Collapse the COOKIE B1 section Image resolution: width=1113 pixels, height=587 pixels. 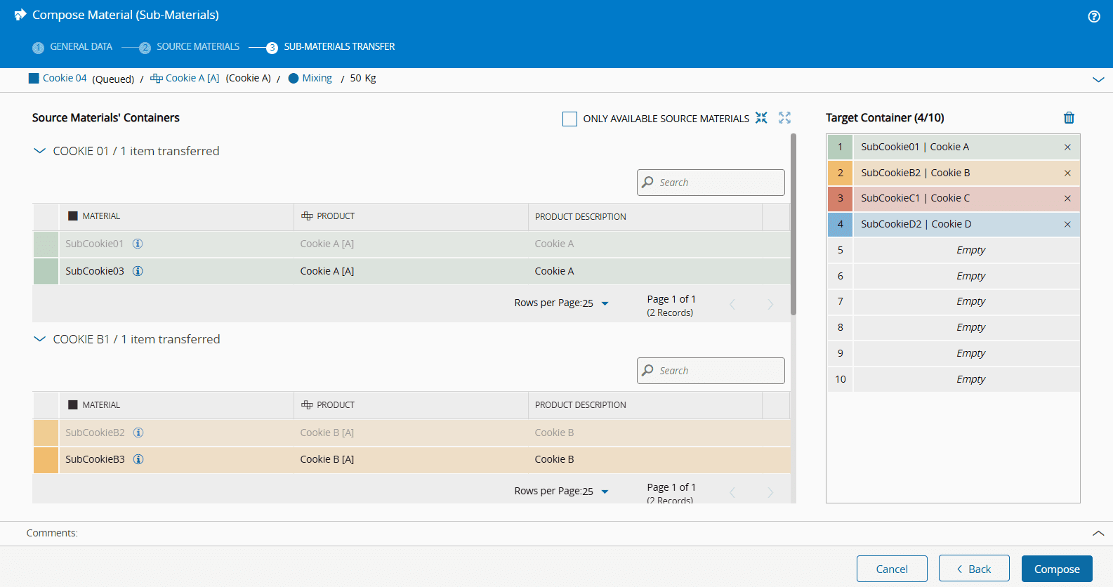[x=40, y=339]
